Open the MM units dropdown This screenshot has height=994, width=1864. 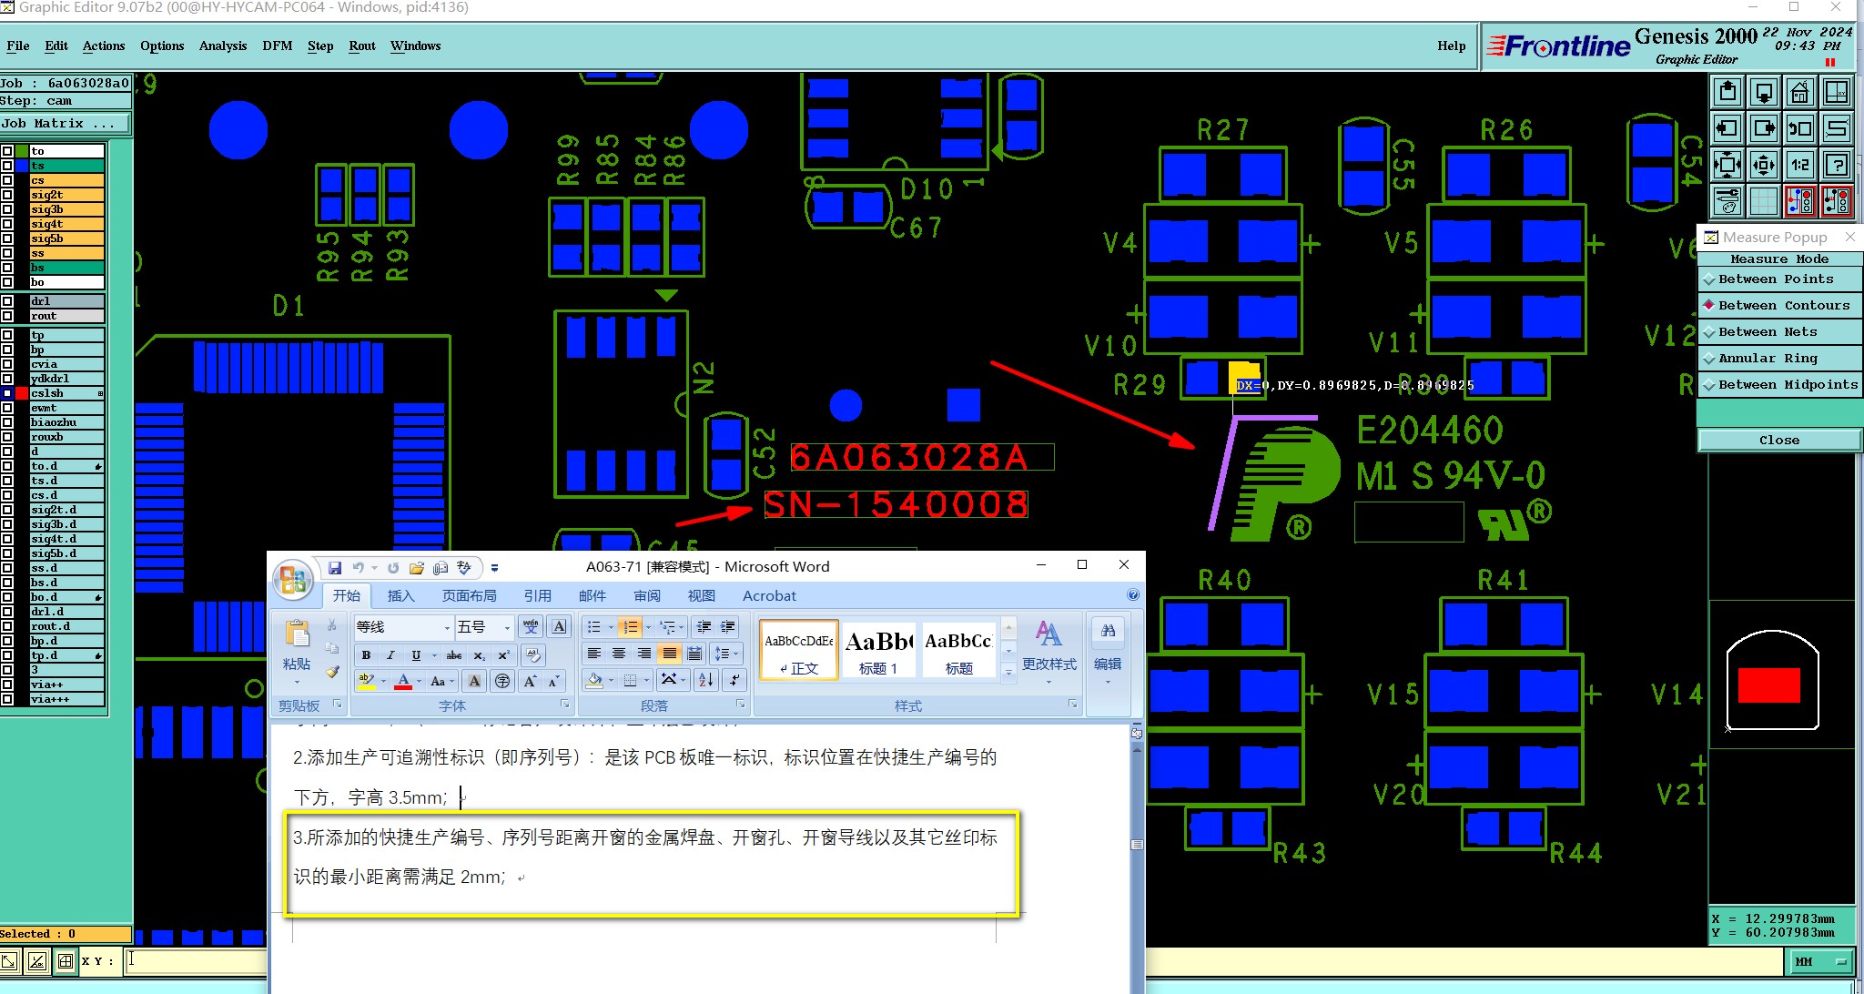(1822, 961)
